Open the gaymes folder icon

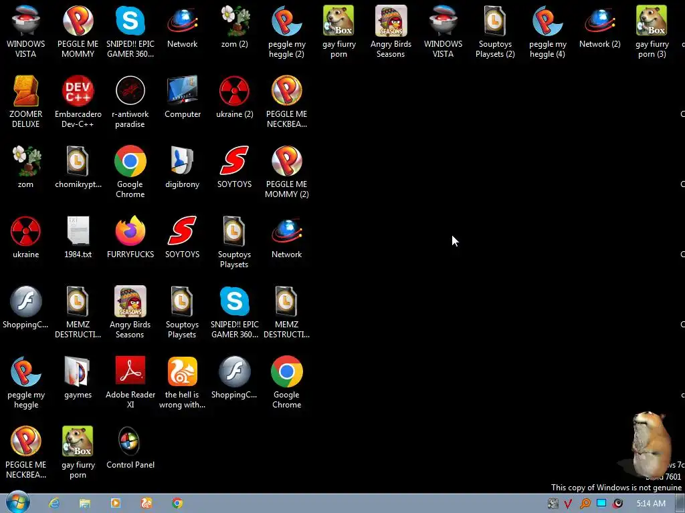78,378
